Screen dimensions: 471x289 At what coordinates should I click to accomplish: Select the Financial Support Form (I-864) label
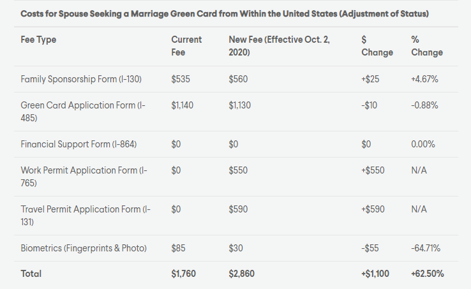click(x=78, y=144)
